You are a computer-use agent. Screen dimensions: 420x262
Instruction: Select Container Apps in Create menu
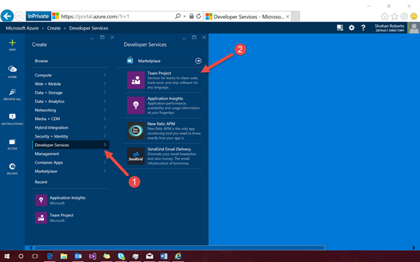[x=71, y=162]
